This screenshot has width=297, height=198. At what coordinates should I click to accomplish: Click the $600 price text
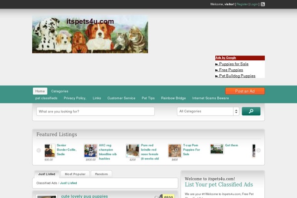point(175,160)
